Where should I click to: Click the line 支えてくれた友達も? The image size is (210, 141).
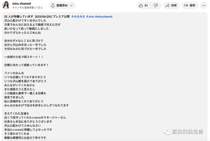point(17,114)
